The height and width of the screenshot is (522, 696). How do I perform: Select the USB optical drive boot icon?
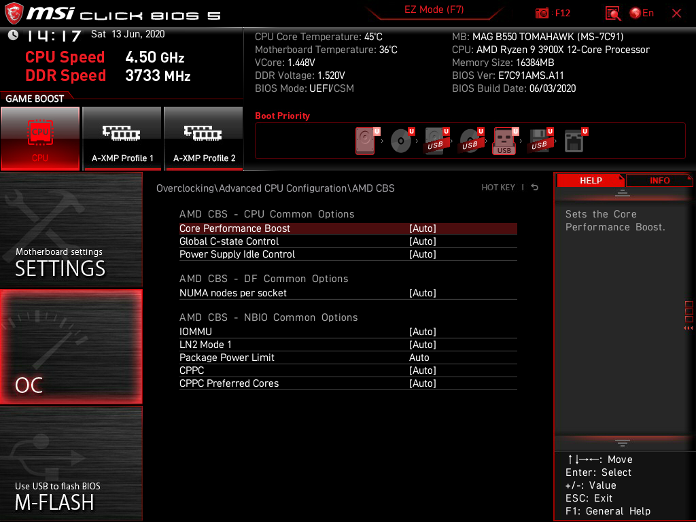point(471,141)
